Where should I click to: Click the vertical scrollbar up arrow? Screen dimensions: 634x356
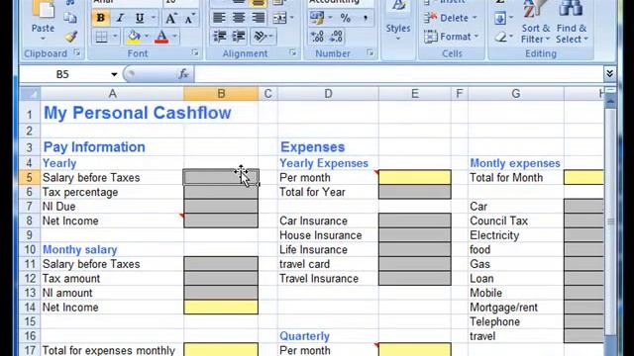click(x=610, y=101)
